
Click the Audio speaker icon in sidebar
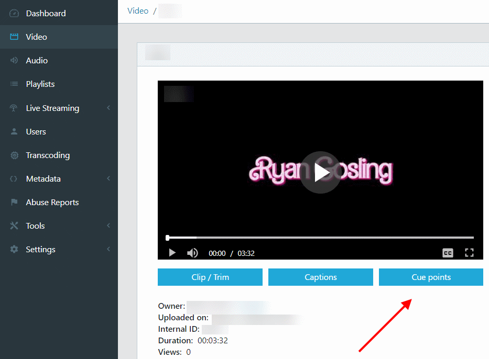point(14,60)
